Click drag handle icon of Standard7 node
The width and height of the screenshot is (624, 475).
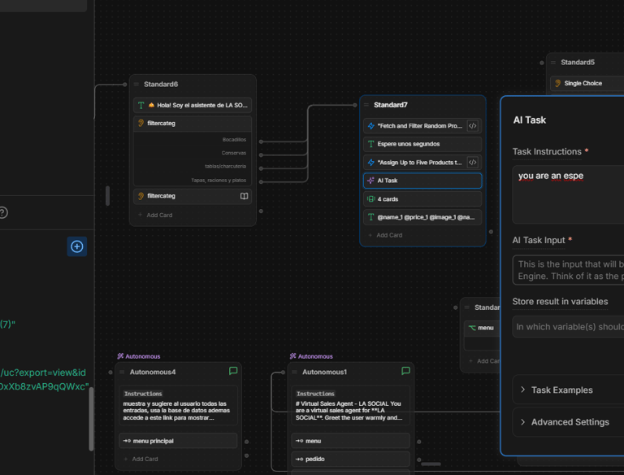click(366, 105)
